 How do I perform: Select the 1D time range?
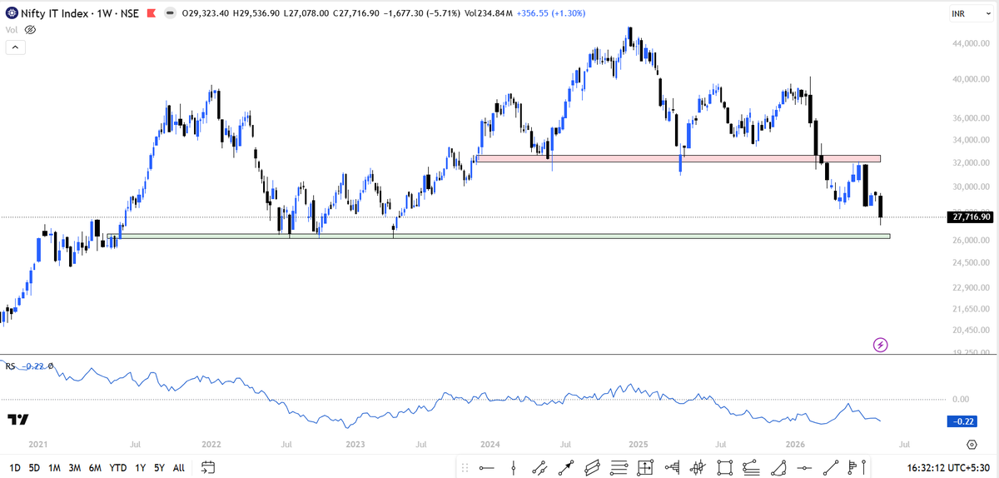pos(13,468)
